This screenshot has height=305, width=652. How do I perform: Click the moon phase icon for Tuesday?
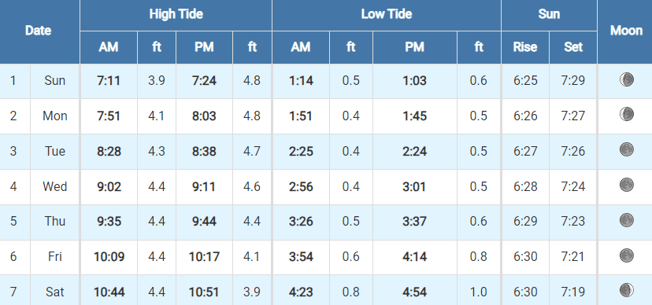[x=626, y=149]
